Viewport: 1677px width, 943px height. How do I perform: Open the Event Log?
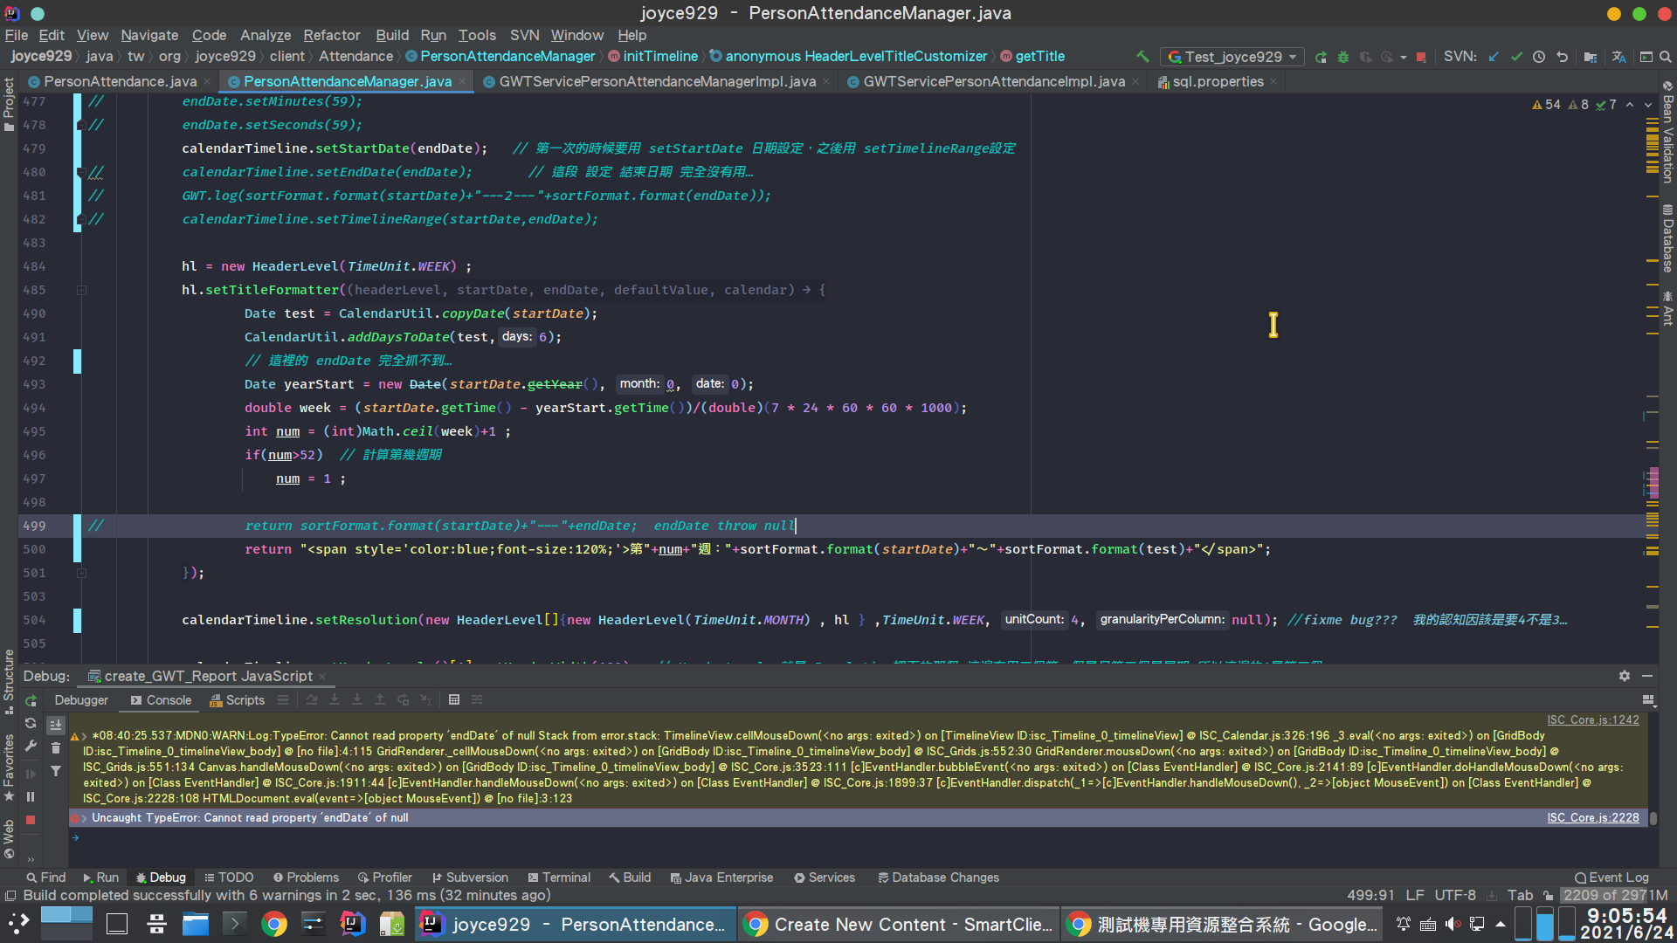click(1611, 878)
